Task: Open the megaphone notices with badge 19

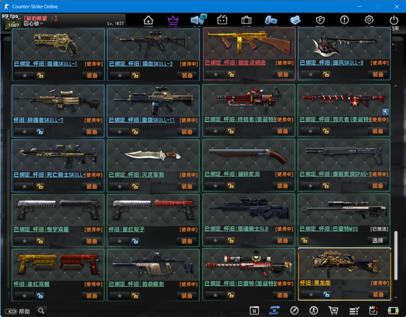Action: tap(198, 20)
